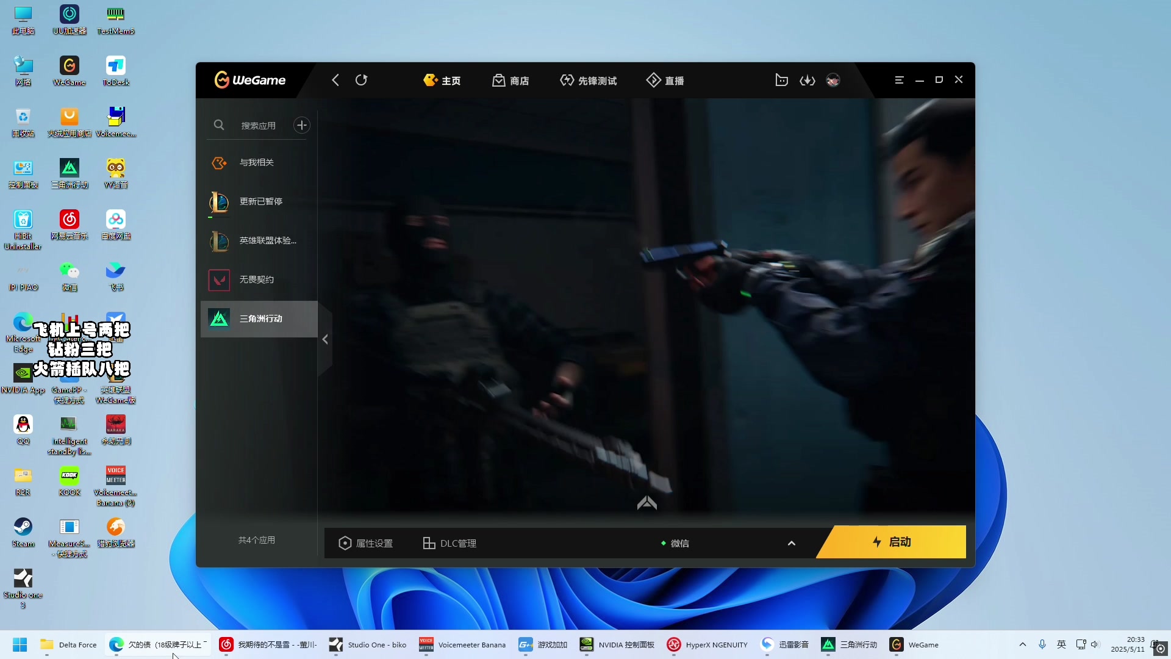Switch to 迅雷影音 in taskbar
1171x659 pixels.
click(786, 644)
